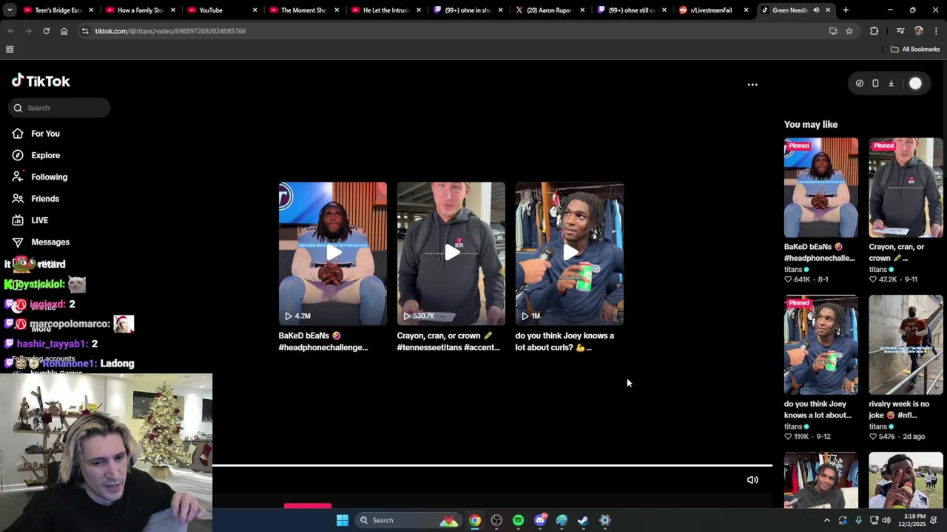Image resolution: width=947 pixels, height=532 pixels.
Task: Play the BaKeD bEaNs video
Action: [333, 253]
